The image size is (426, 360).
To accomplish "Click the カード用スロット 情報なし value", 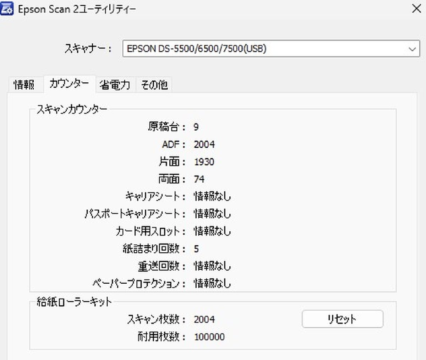I will click(212, 231).
